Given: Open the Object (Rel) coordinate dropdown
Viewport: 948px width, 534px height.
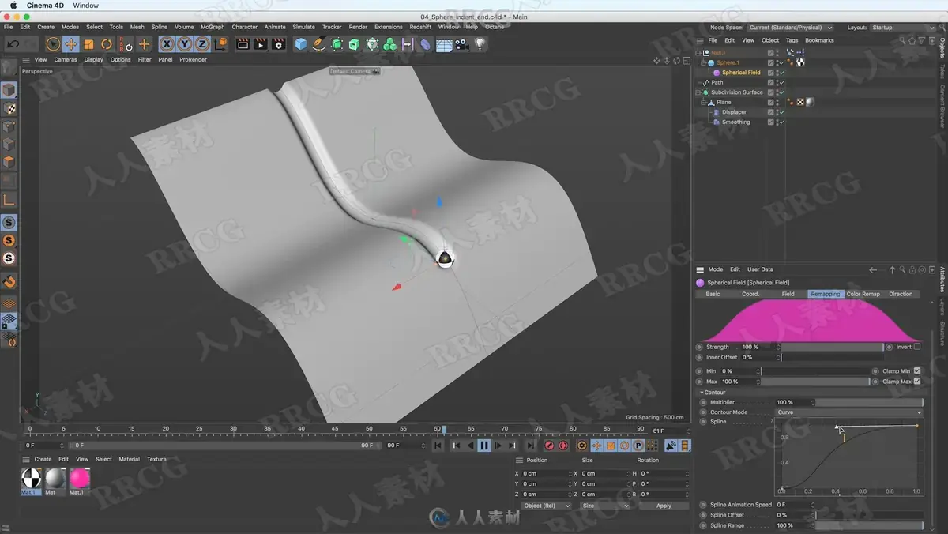Looking at the screenshot, I should pyautogui.click(x=545, y=506).
